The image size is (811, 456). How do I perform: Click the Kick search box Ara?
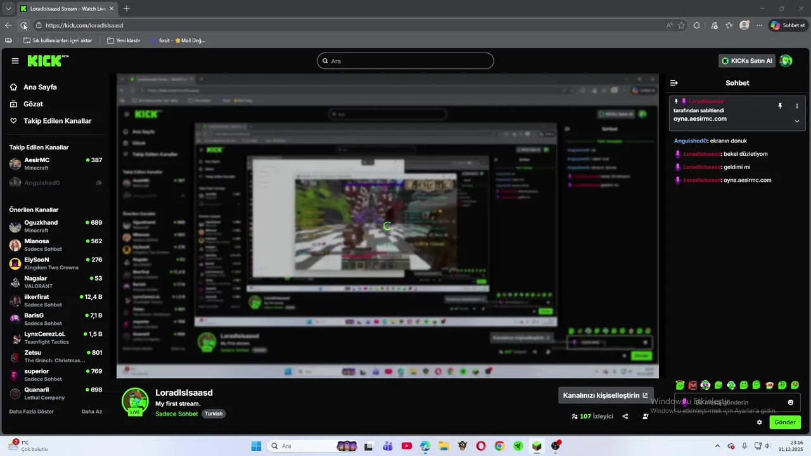tap(405, 61)
